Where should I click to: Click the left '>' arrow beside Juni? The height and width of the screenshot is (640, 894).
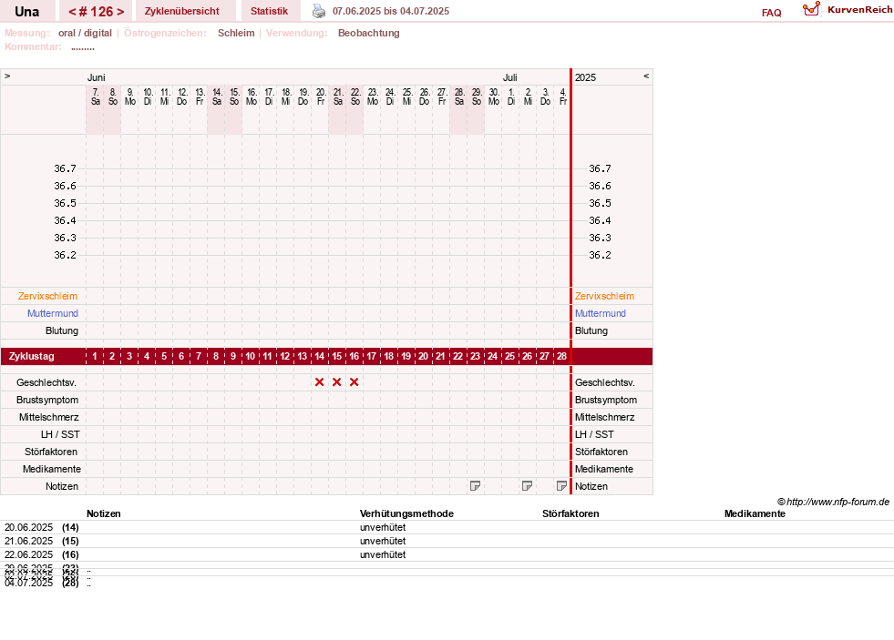7,76
